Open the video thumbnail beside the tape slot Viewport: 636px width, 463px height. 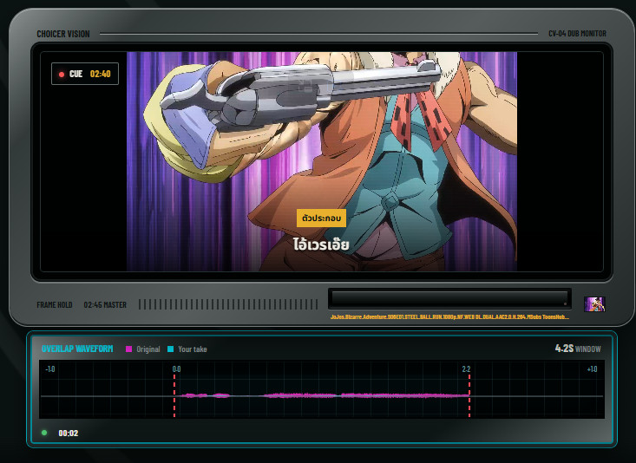click(594, 304)
